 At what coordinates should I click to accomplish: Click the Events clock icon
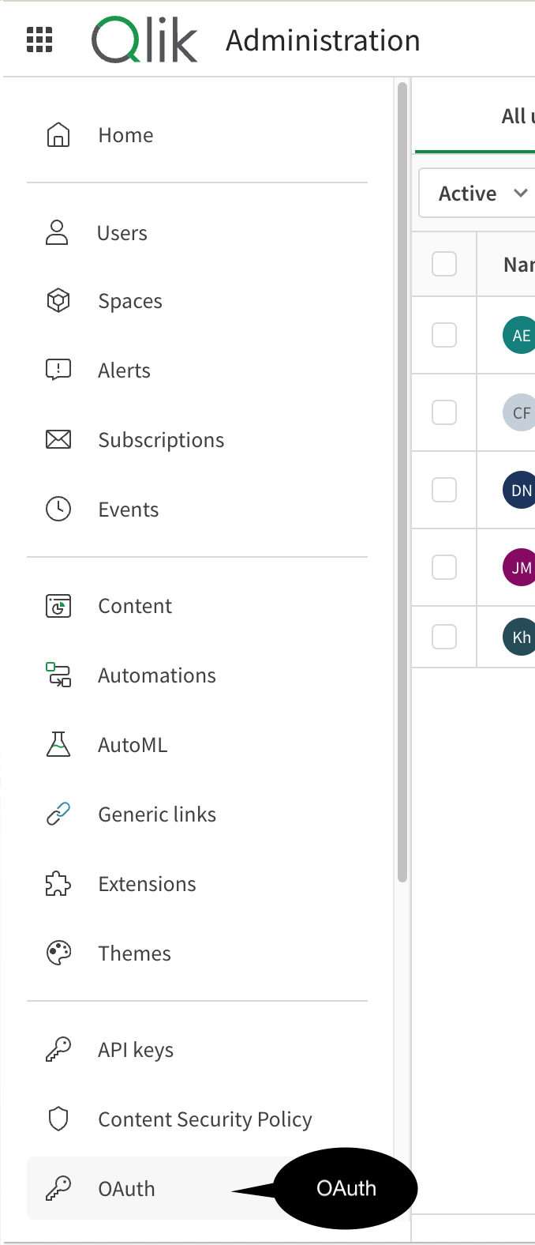(x=58, y=510)
